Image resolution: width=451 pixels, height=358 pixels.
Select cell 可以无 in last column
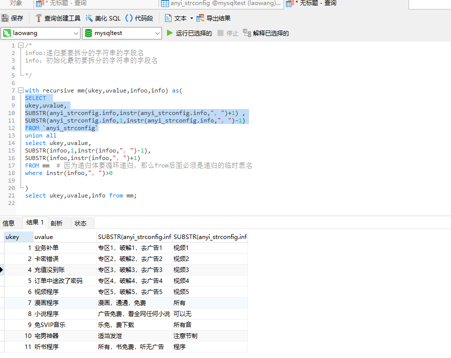coord(210,313)
